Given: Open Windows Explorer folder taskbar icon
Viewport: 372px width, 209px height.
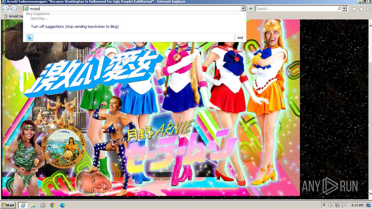Looking at the screenshot, I should pyautogui.click(x=33, y=205).
